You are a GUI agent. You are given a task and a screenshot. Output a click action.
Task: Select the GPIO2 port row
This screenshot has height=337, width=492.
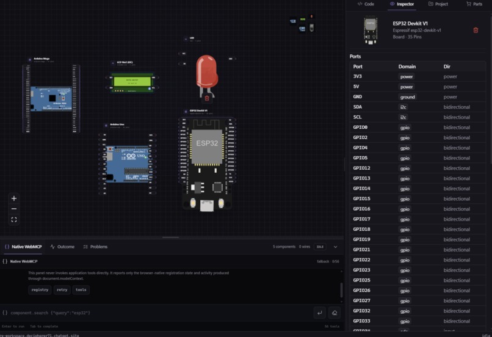418,138
